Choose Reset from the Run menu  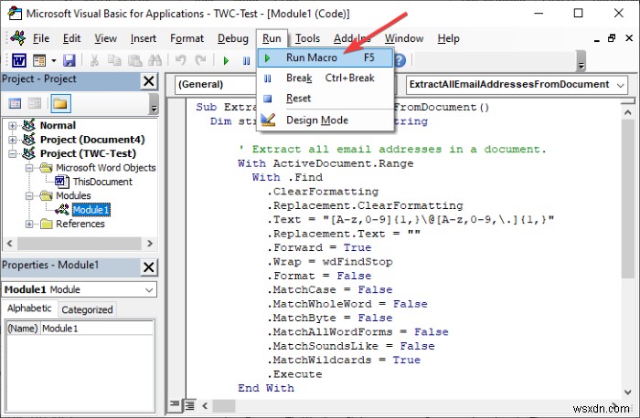pos(325,99)
